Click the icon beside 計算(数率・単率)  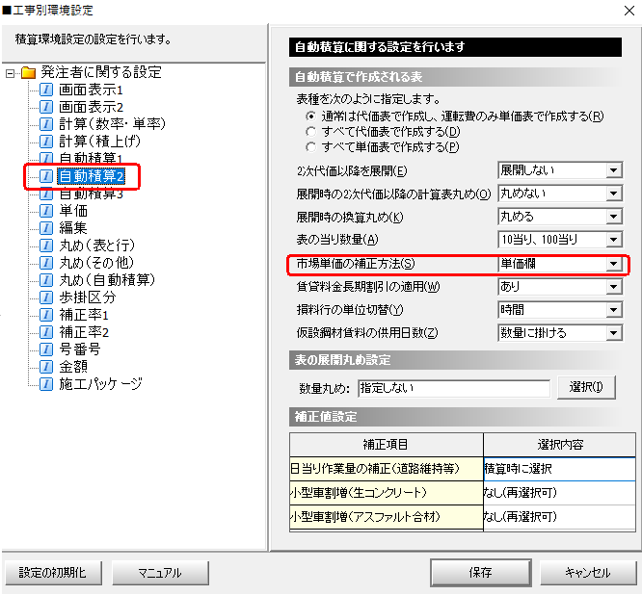(x=46, y=124)
